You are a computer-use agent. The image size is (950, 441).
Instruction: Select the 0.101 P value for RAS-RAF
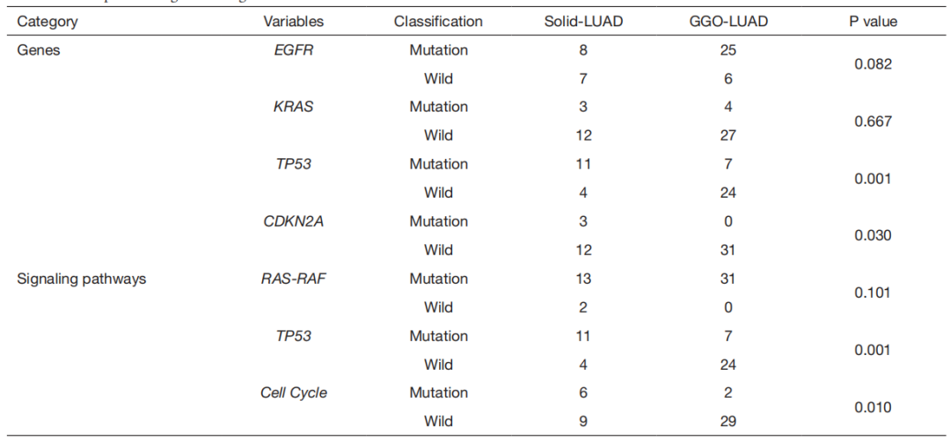coord(873,293)
